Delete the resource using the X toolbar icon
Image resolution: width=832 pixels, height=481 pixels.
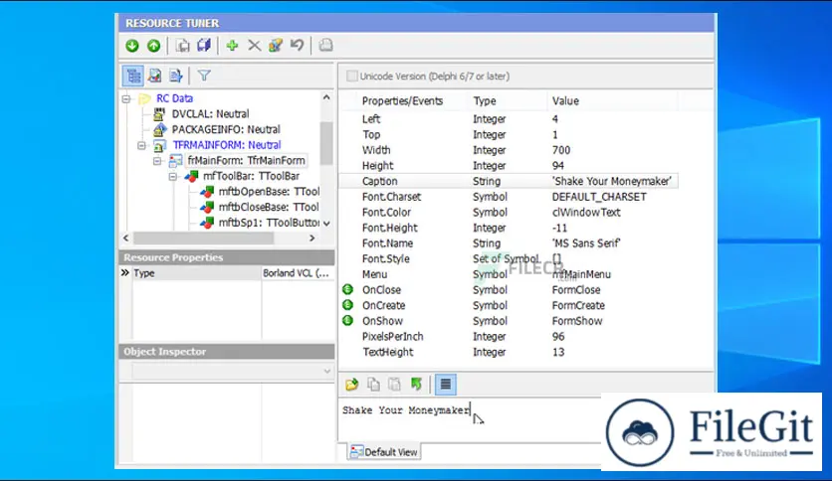(x=254, y=46)
